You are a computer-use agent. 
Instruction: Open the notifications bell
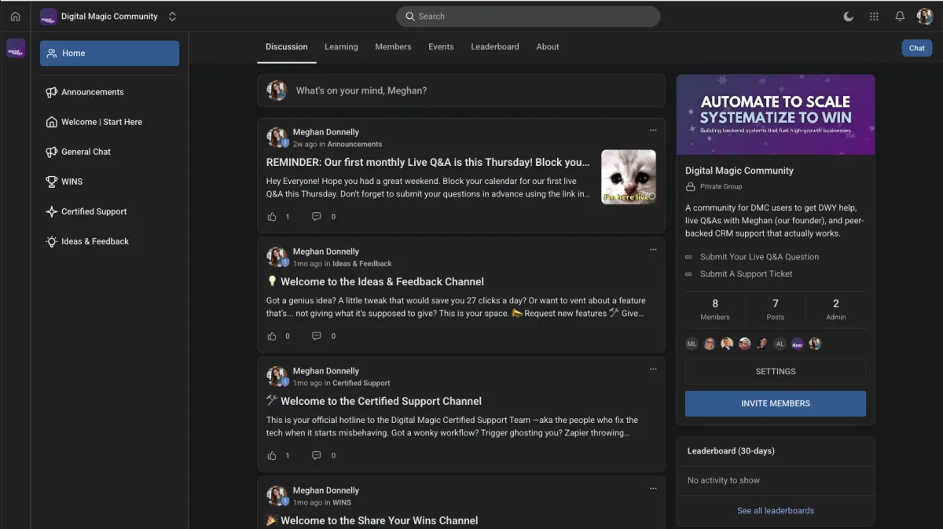coord(900,17)
